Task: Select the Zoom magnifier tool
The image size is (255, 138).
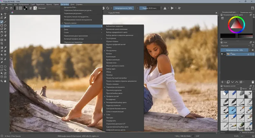Action: [2, 81]
